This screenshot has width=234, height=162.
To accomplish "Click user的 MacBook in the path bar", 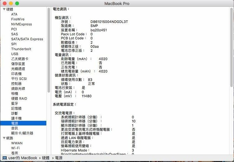I will point(23,158).
